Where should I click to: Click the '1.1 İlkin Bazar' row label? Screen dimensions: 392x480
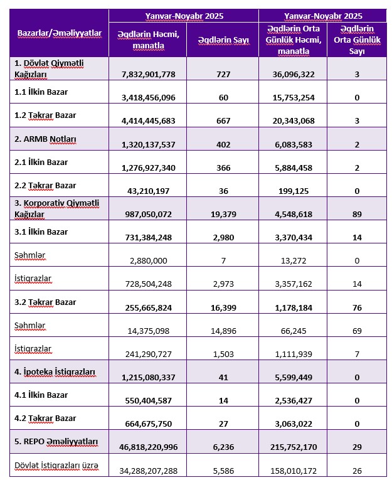tap(41, 92)
